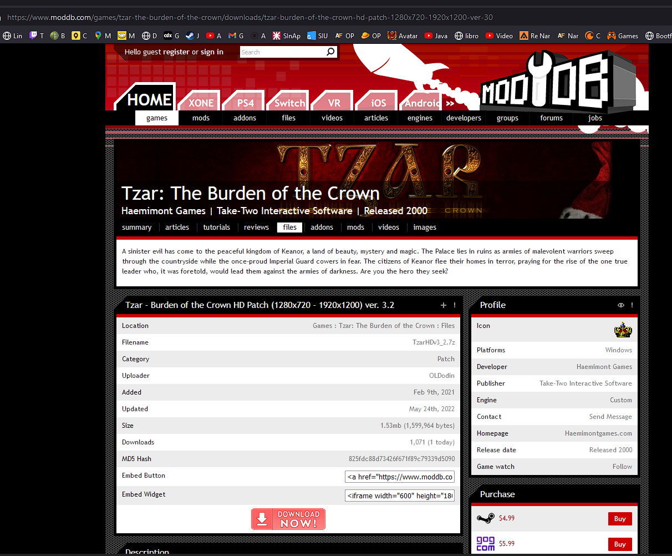The width and height of the screenshot is (672, 556).
Task: Open the files navigation item
Action: 288,118
